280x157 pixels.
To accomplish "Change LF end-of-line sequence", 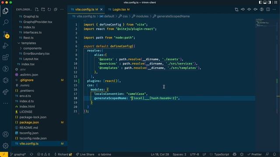I will (x=204, y=154).
